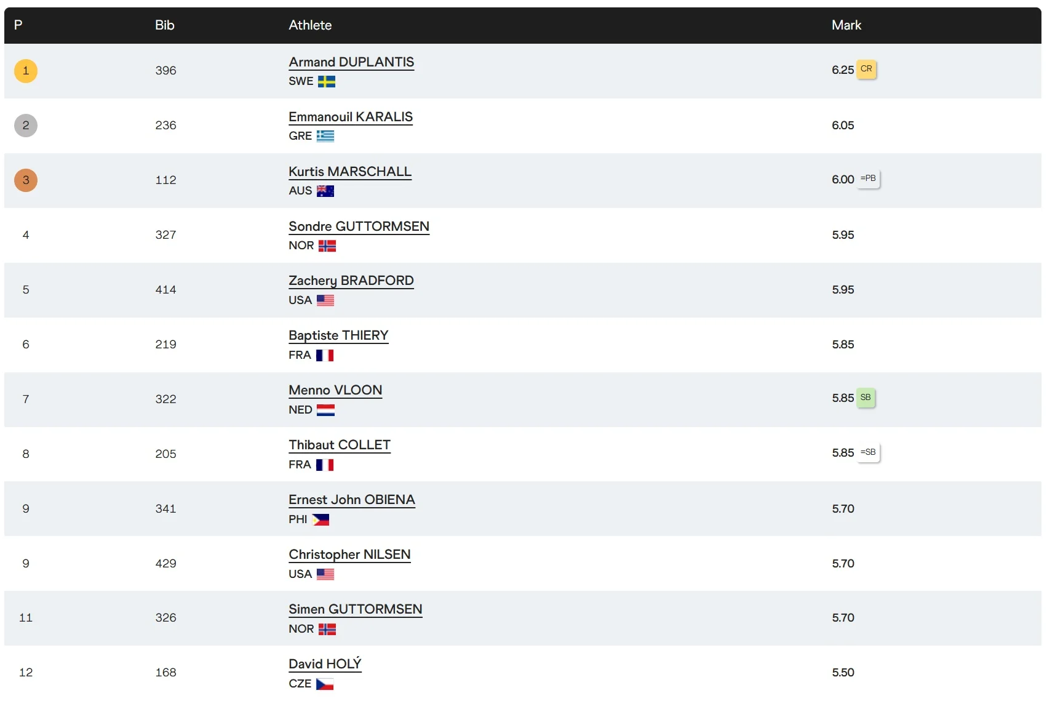Viewport: 1047px width, 701px height.
Task: Open Emmanouil Karalis profile link
Action: tap(351, 117)
